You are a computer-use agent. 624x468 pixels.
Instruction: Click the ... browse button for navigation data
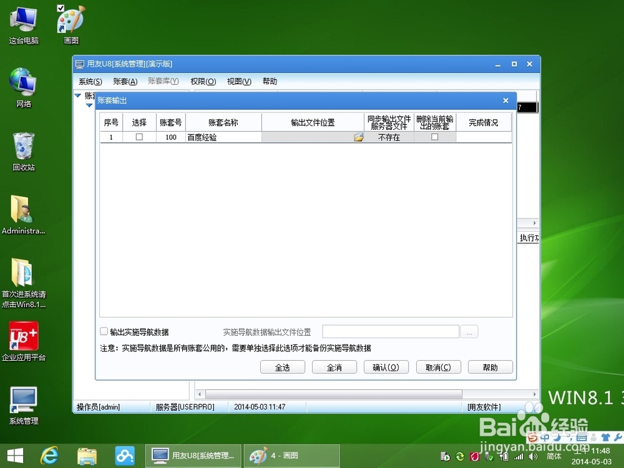tap(469, 332)
